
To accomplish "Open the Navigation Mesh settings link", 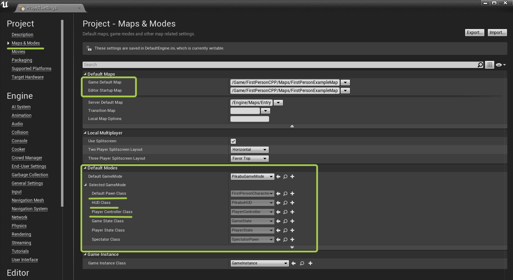I will 28,200.
